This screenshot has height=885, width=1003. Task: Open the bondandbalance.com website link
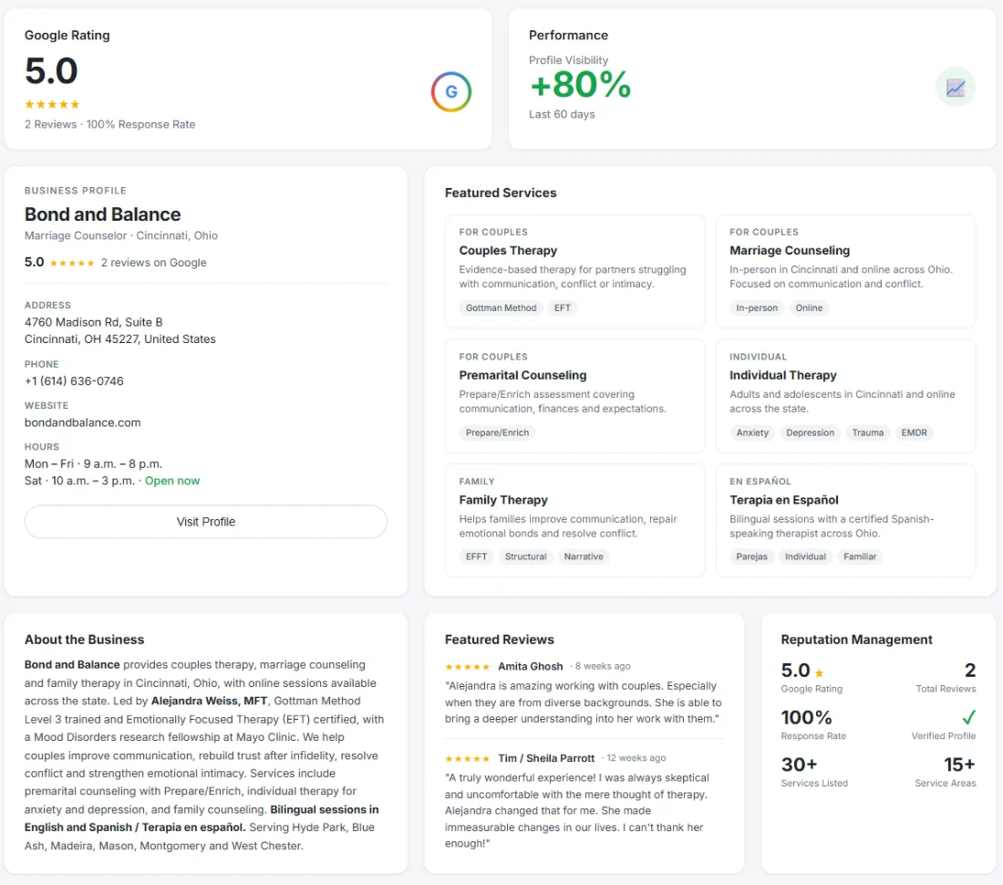(82, 422)
